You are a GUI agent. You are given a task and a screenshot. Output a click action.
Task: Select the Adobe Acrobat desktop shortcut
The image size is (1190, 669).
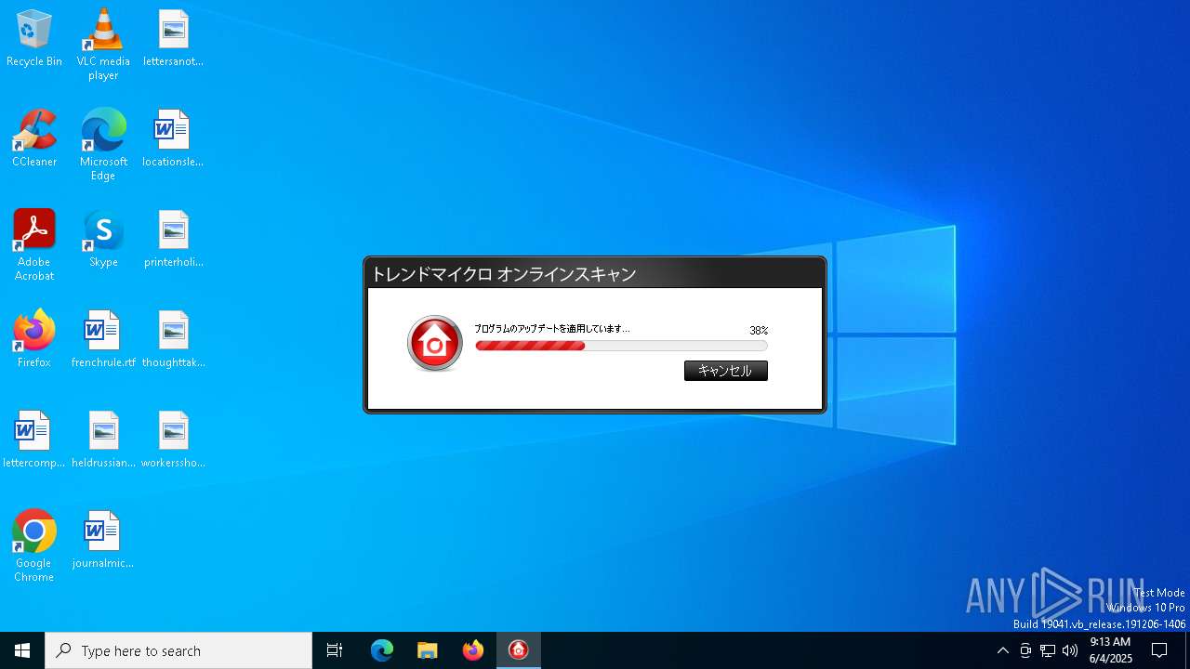[x=34, y=245]
